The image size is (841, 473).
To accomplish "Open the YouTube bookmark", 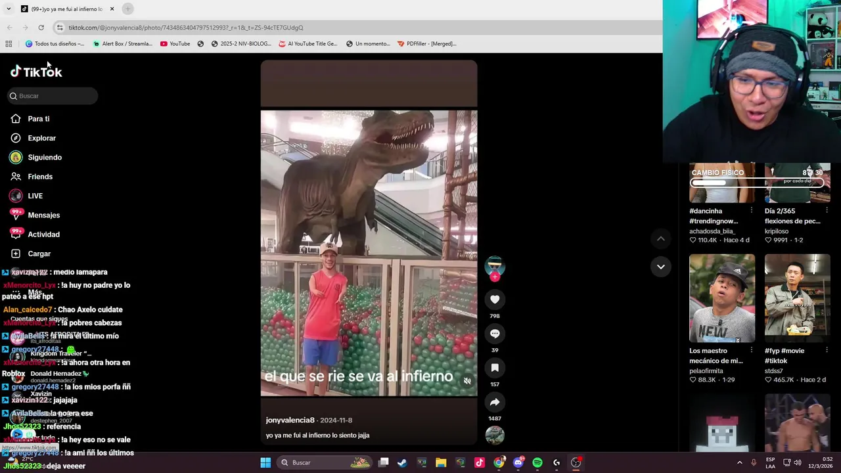I will [175, 43].
